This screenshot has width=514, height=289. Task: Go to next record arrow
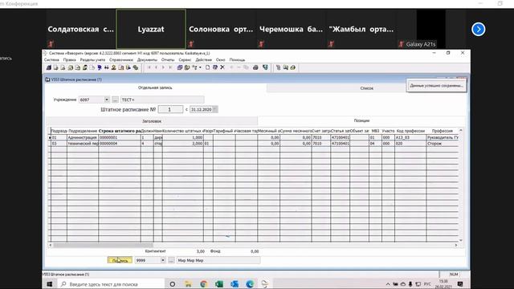tap(163, 67)
